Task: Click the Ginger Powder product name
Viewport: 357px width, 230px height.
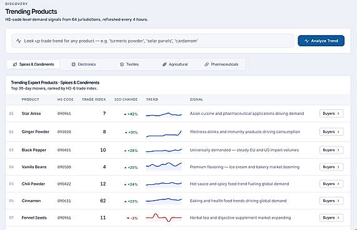Action: pyautogui.click(x=36, y=132)
